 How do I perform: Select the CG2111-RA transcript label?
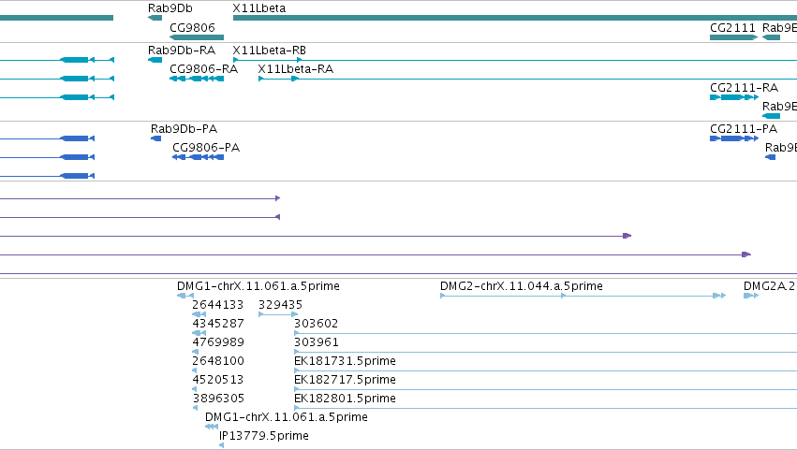[x=744, y=88]
